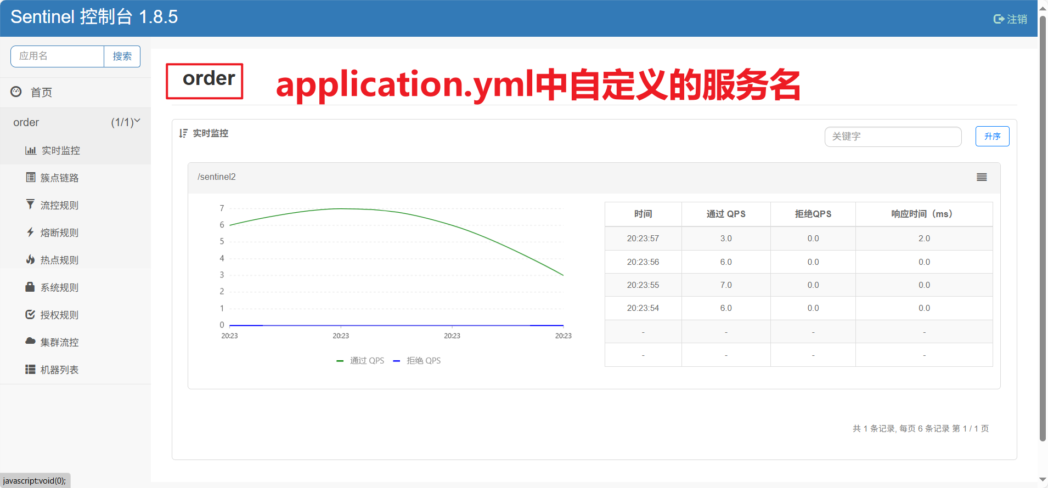Toggle the 拒绝 QPS legend item
The height and width of the screenshot is (488, 1048).
417,360
